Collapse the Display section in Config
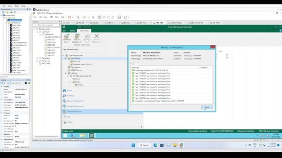The width and height of the screenshot is (282, 158). point(2,86)
